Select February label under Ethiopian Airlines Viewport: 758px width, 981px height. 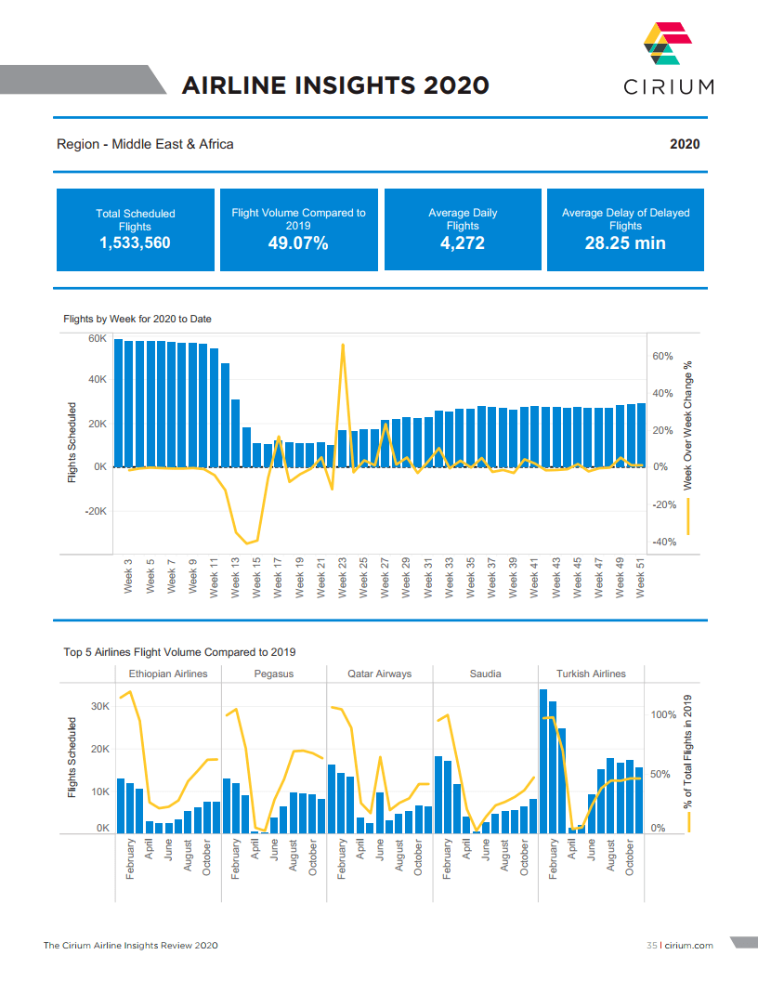[130, 859]
